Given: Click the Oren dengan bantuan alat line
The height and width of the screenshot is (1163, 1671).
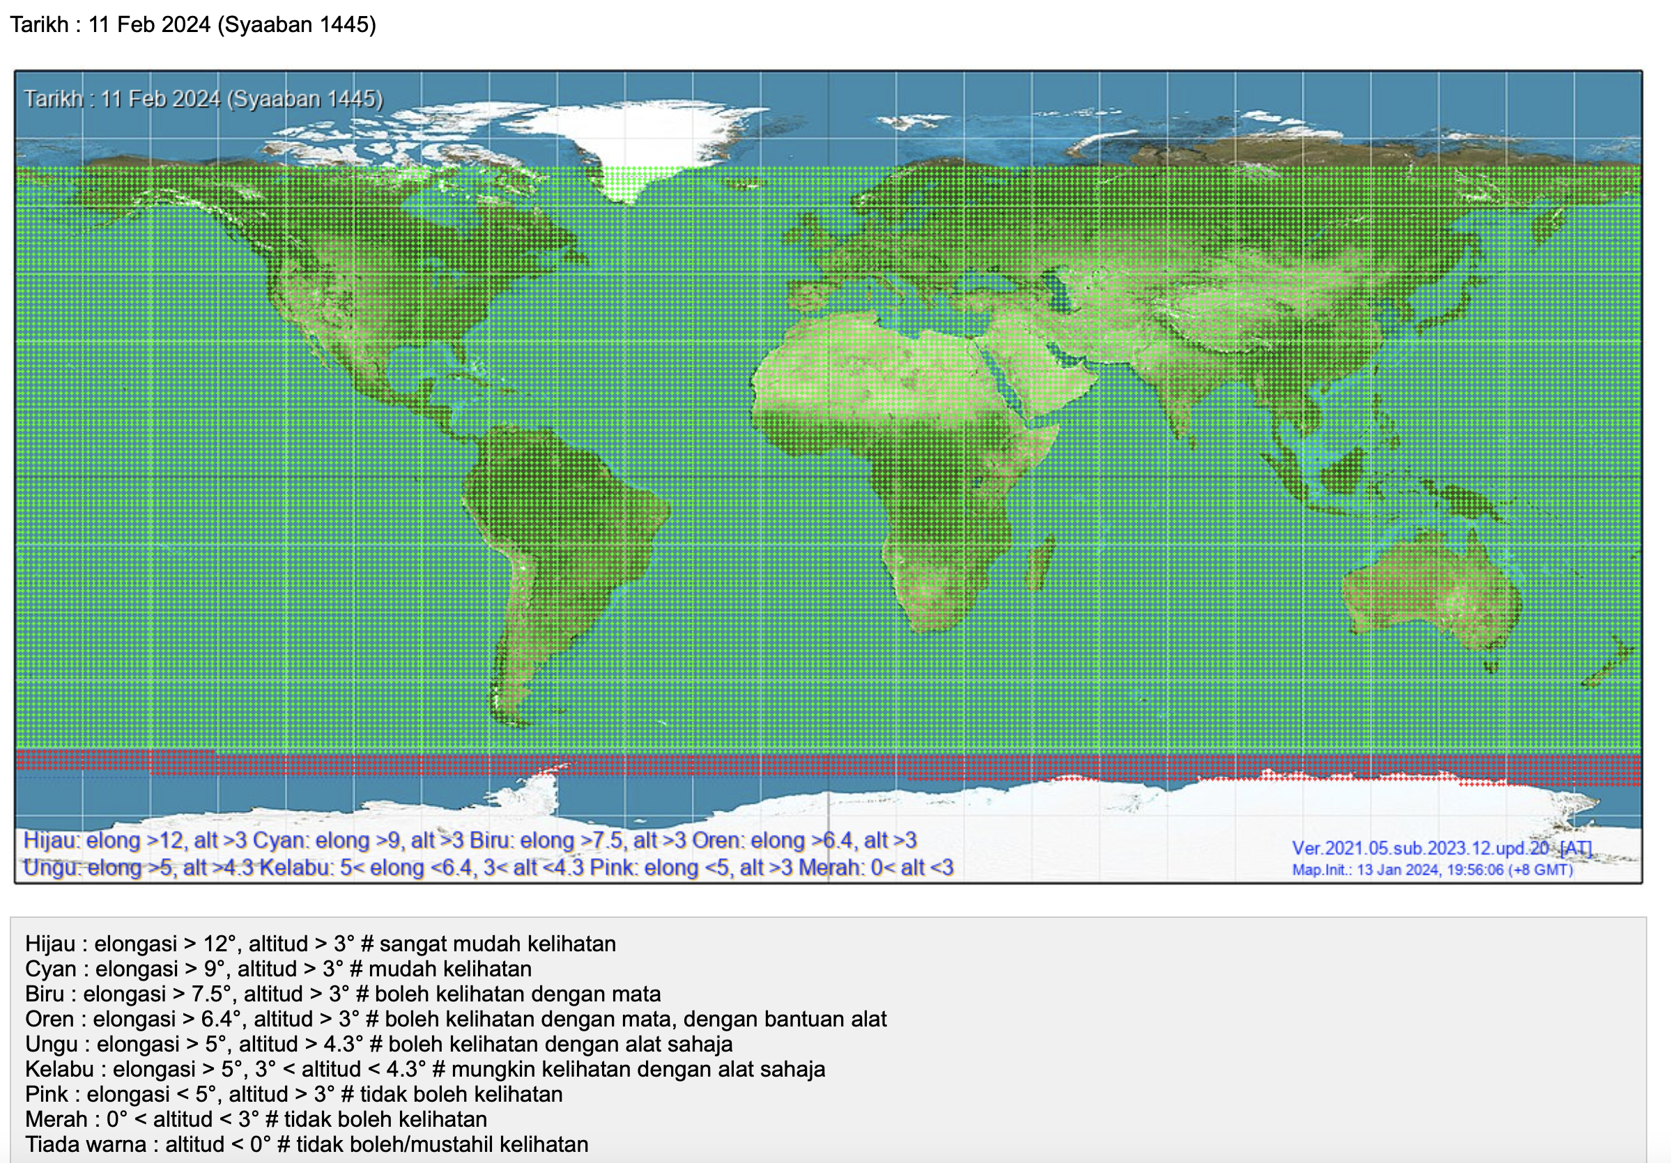Looking at the screenshot, I should [x=456, y=1019].
